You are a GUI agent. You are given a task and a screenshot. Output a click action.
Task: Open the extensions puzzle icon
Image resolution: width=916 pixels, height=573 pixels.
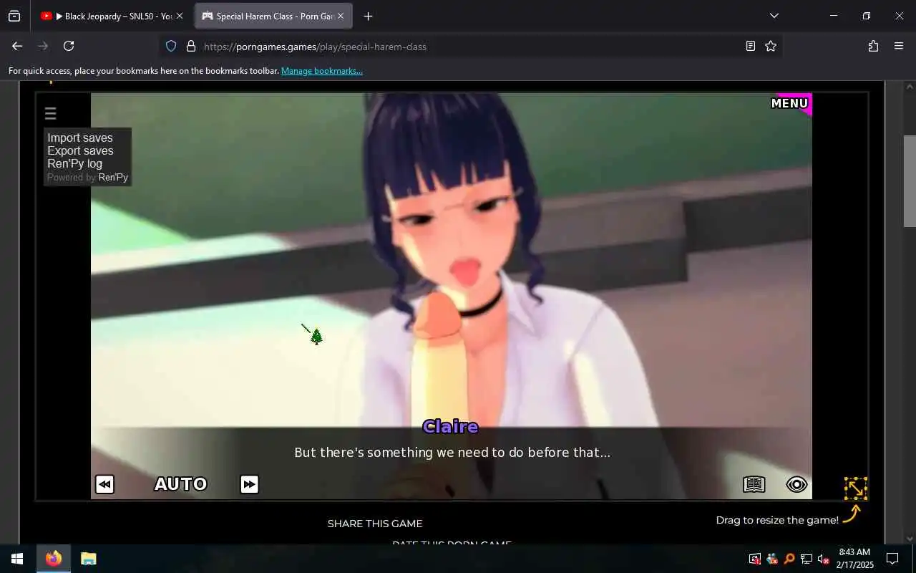tap(873, 46)
